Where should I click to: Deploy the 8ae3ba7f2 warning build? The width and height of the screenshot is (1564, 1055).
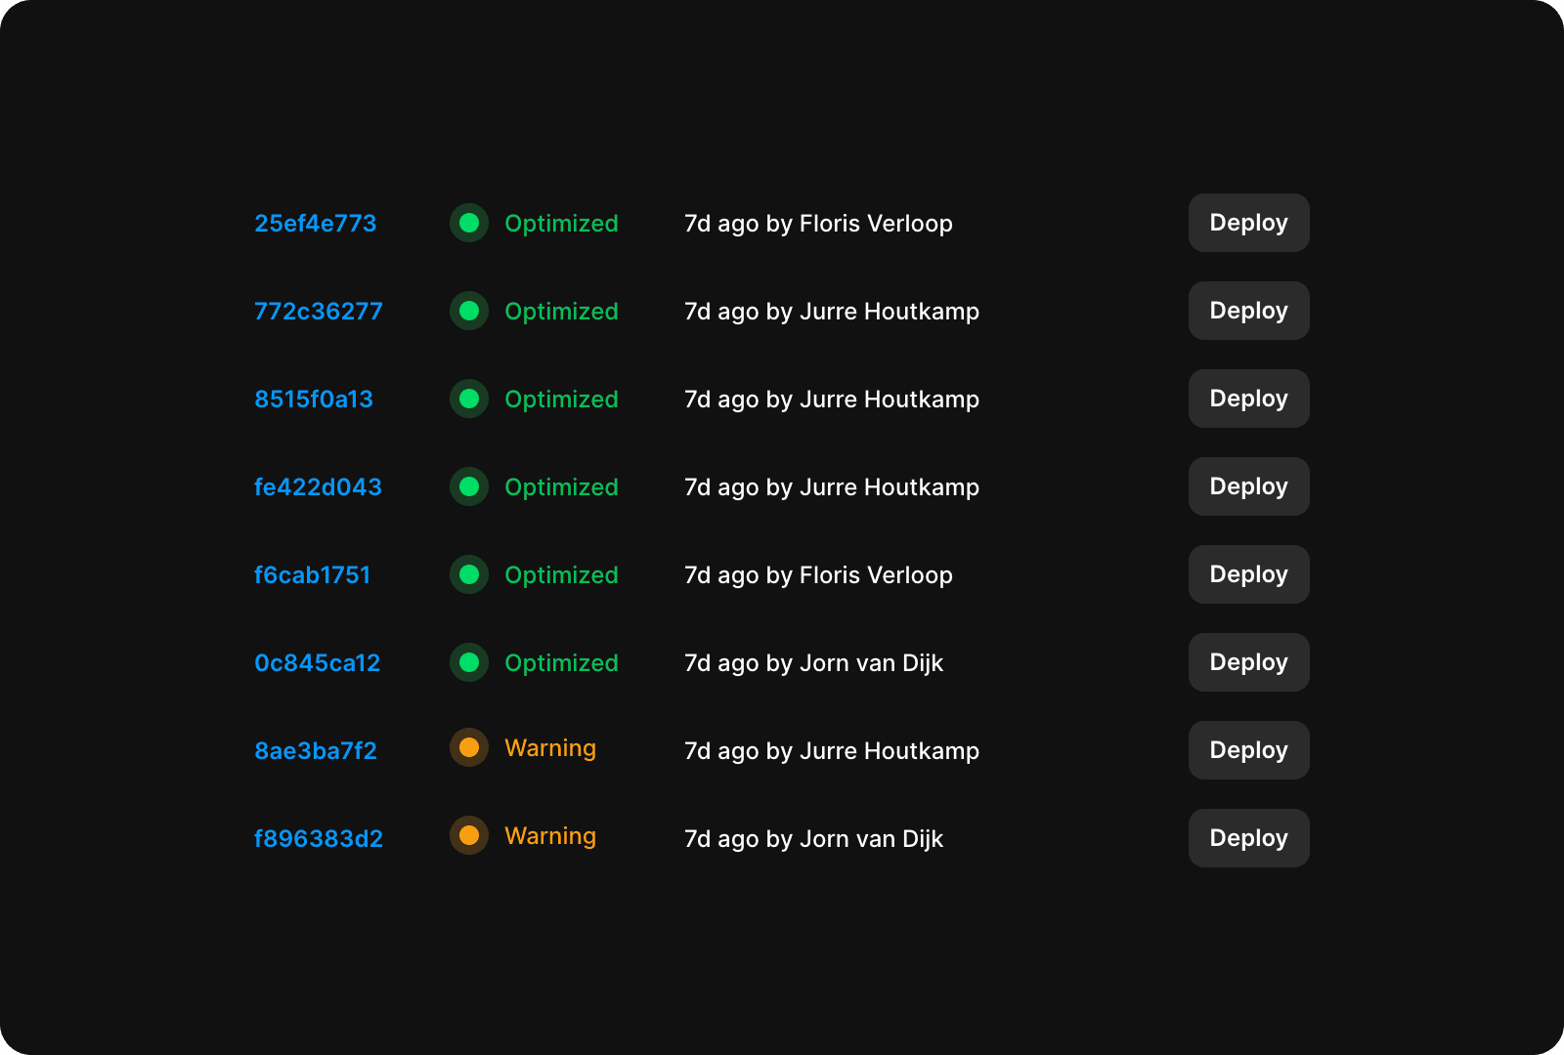[1248, 750]
